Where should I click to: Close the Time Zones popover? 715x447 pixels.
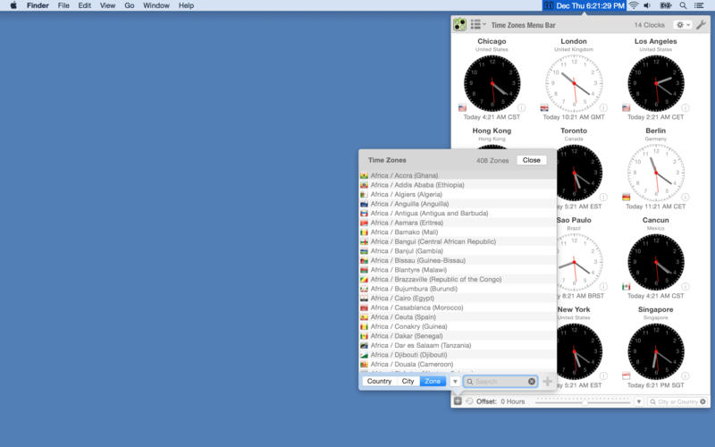point(531,160)
